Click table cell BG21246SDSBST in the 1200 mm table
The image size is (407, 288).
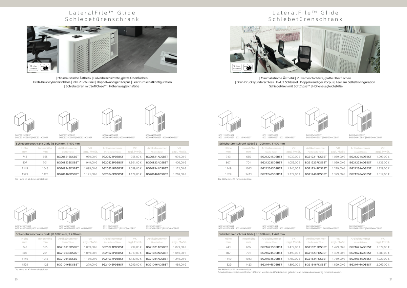271,174
